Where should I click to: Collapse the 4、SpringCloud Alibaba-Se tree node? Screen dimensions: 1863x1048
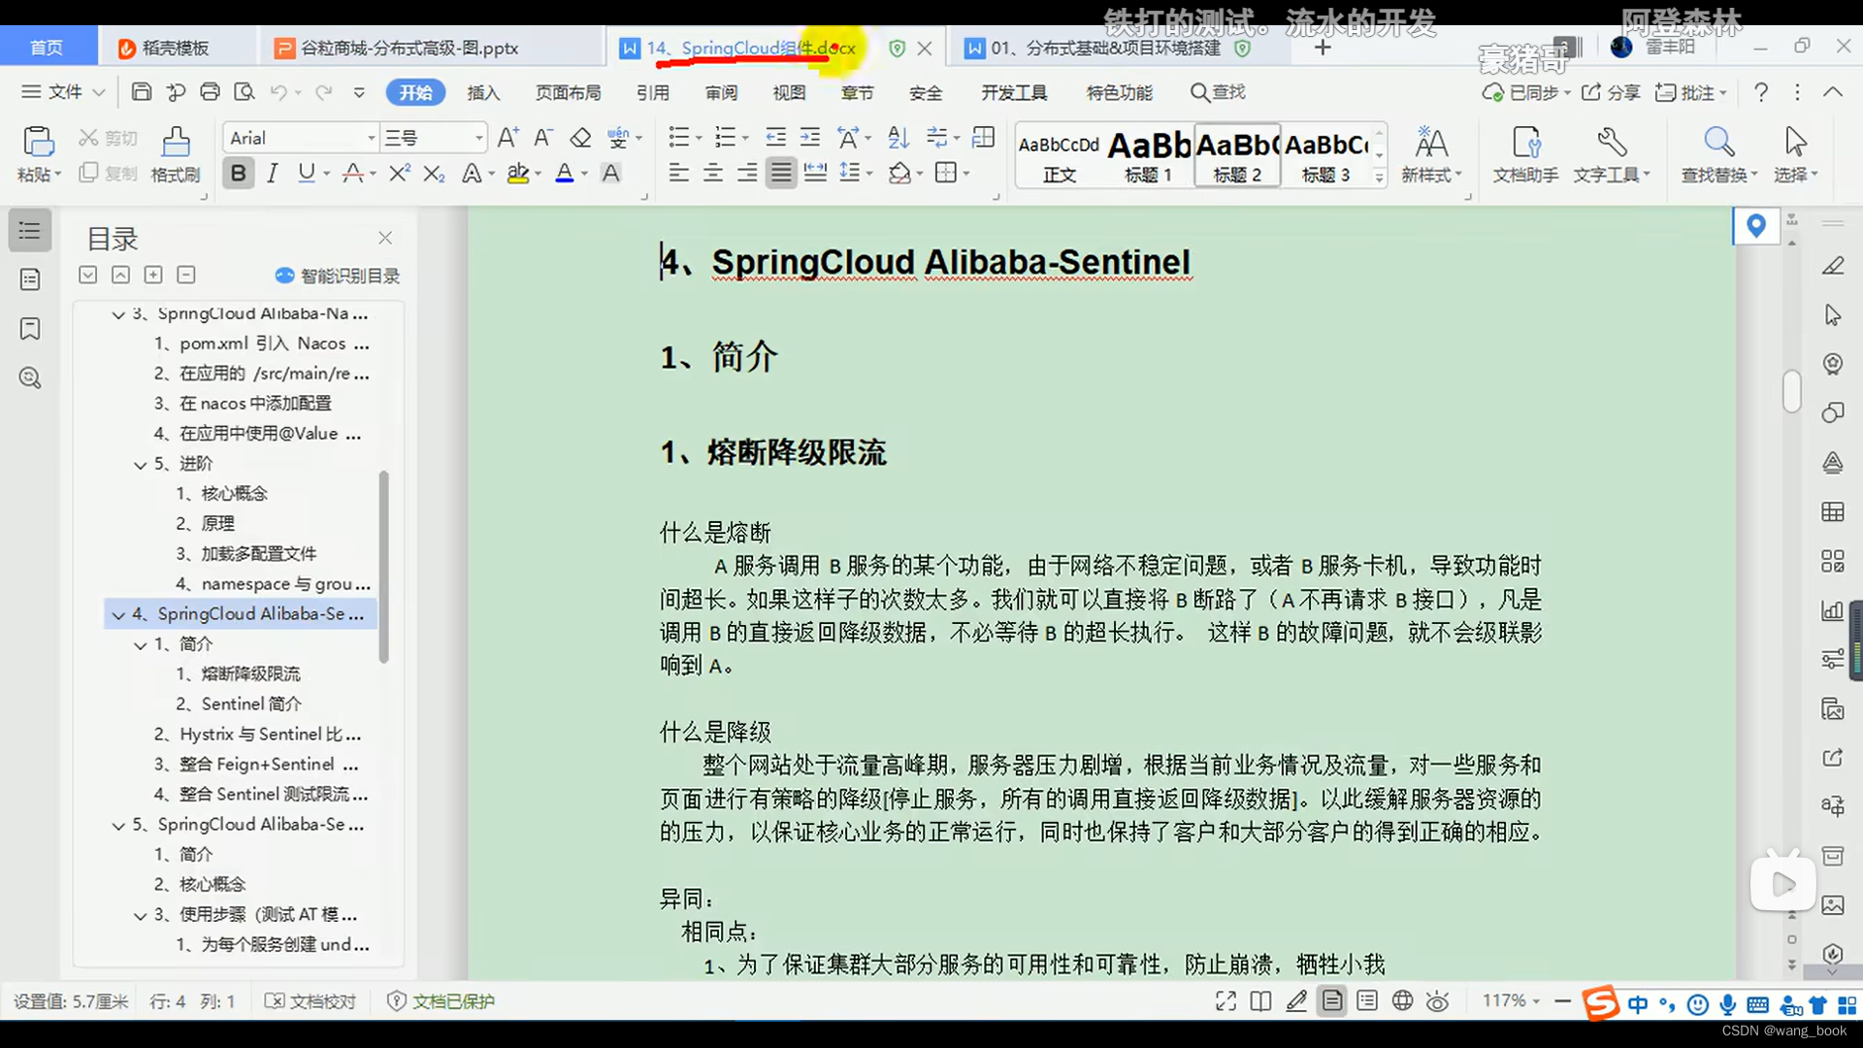[x=118, y=614]
